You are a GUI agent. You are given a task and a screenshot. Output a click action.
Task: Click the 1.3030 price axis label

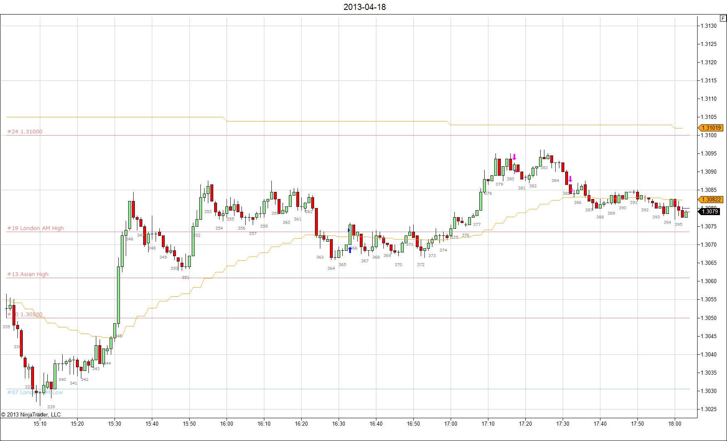tap(709, 391)
